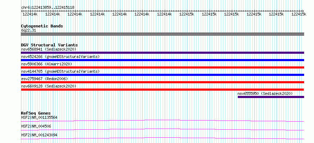Open variant nsv6568941 (Sedlazeck2020) label
The height and width of the screenshot is (143, 314).
pyautogui.click(x=49, y=49)
